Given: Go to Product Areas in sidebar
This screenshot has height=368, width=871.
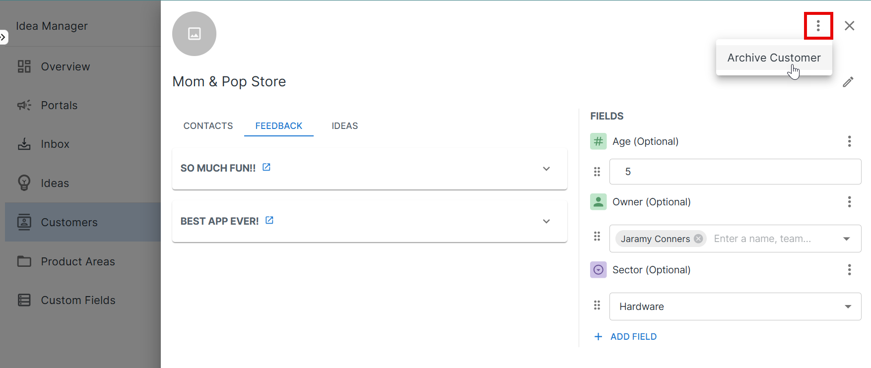Looking at the screenshot, I should 78,261.
